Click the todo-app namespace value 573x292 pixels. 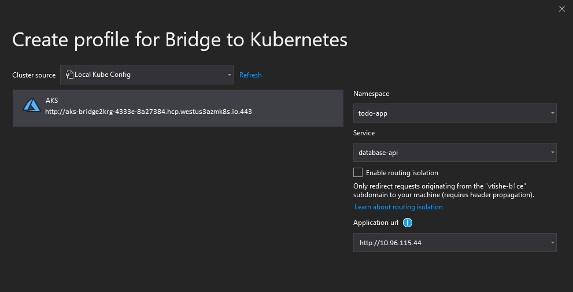(x=373, y=113)
